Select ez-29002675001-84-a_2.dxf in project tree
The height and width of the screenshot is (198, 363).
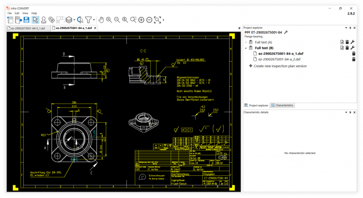coord(280,59)
